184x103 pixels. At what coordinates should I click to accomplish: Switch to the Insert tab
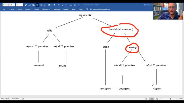tap(20, 9)
